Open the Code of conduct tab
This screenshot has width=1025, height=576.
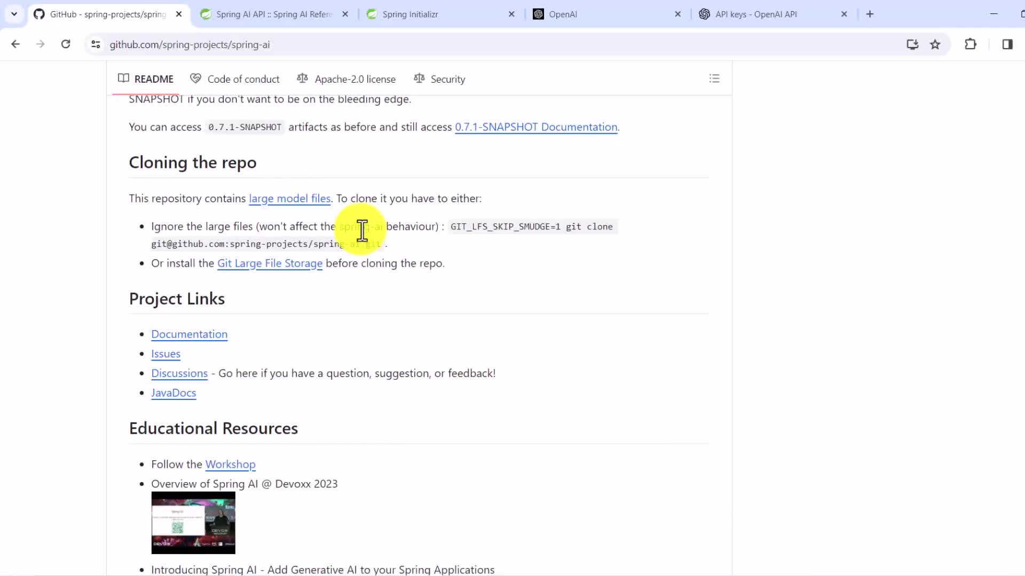[x=235, y=79]
